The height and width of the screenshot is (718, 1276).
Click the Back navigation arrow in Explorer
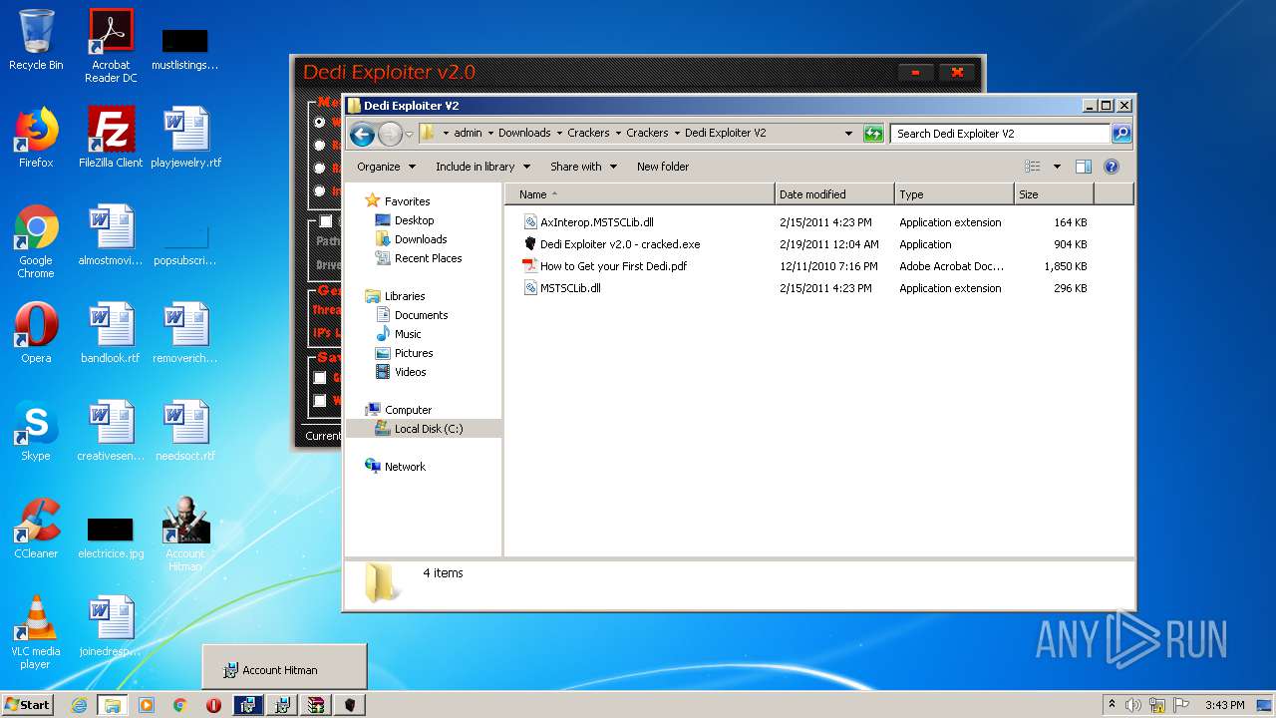(x=362, y=134)
